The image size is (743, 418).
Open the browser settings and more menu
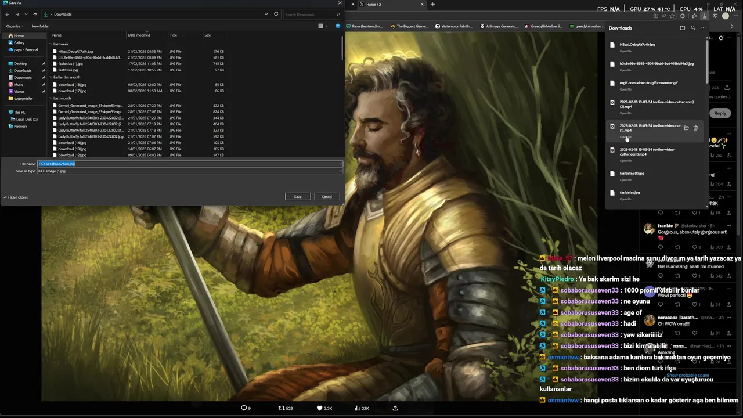pos(737,16)
